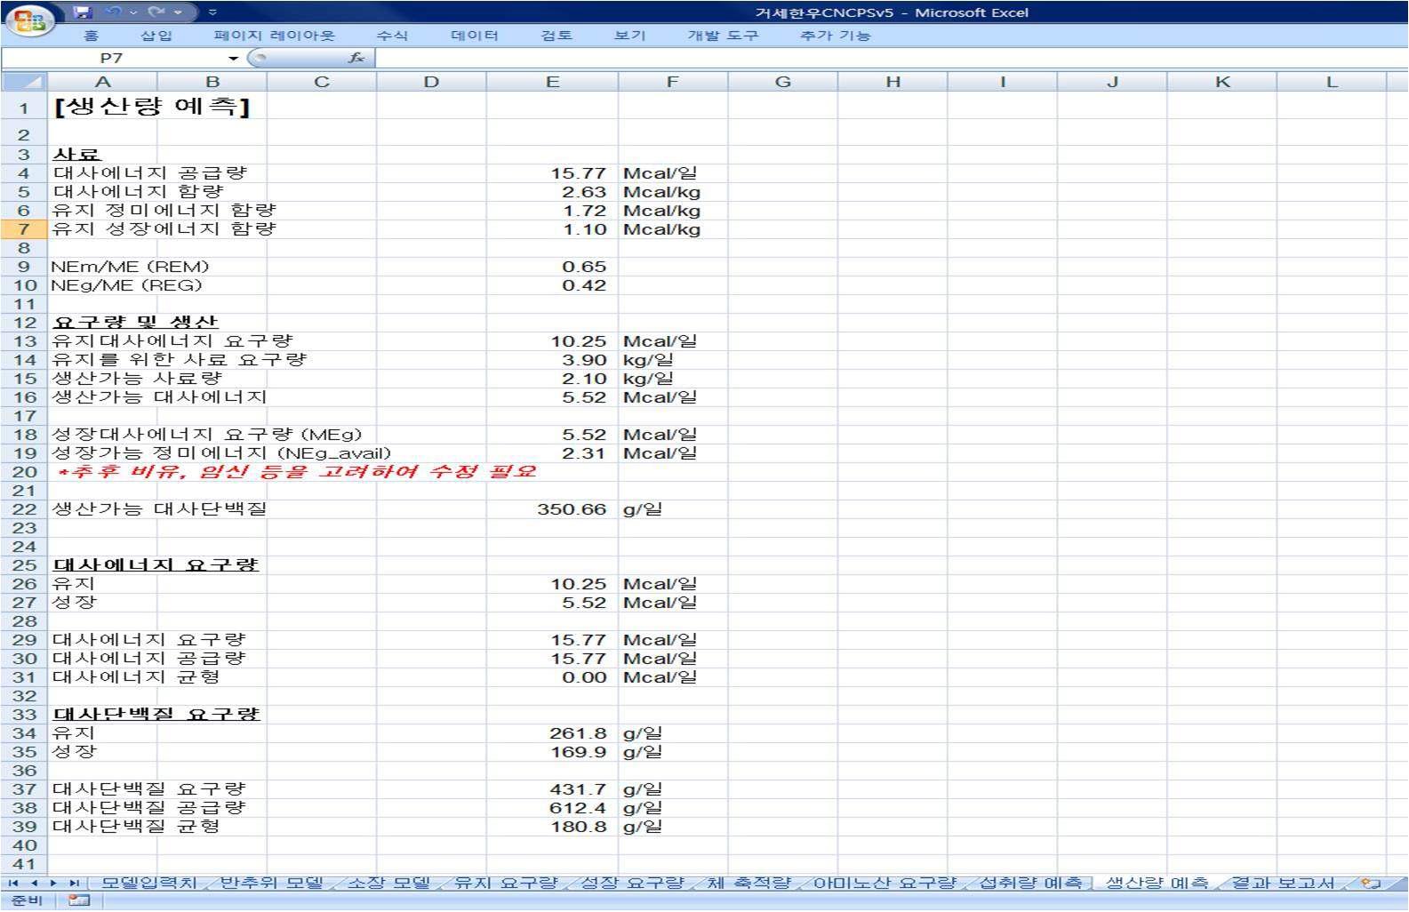Screen dimensions: 1409x912
Task: Switch to 반추위 모델 sheet tab
Action: pos(271,883)
